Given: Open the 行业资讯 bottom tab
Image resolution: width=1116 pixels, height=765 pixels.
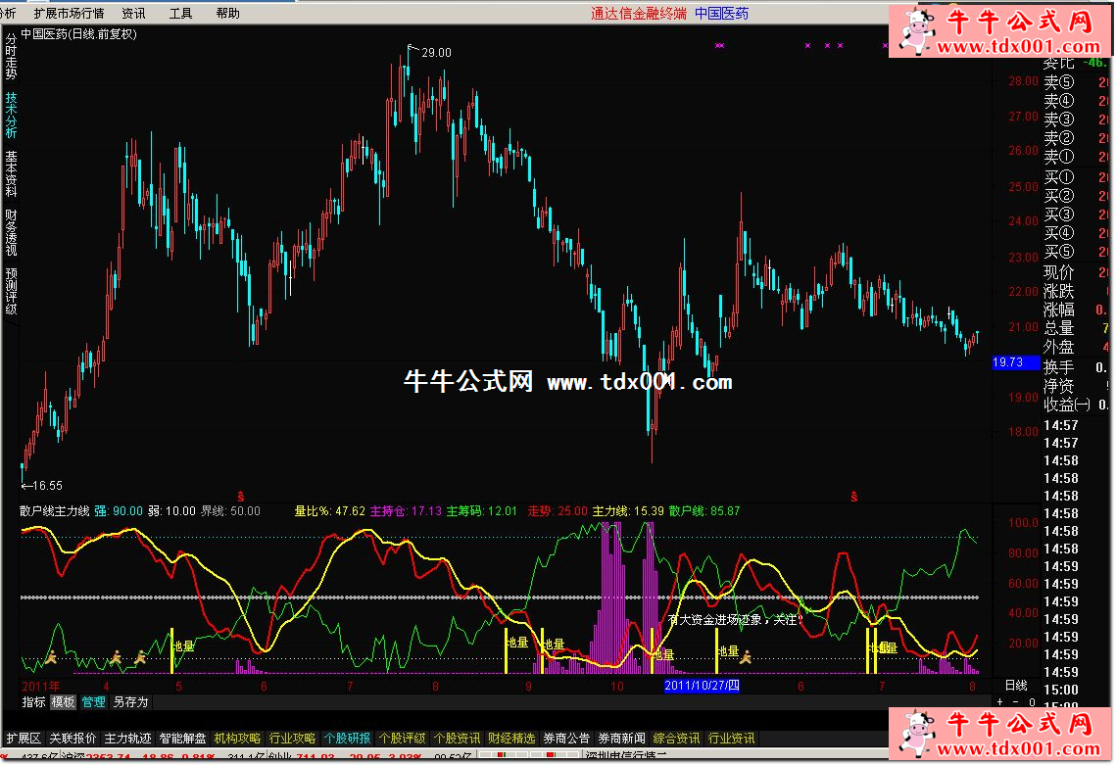Looking at the screenshot, I should 731,738.
